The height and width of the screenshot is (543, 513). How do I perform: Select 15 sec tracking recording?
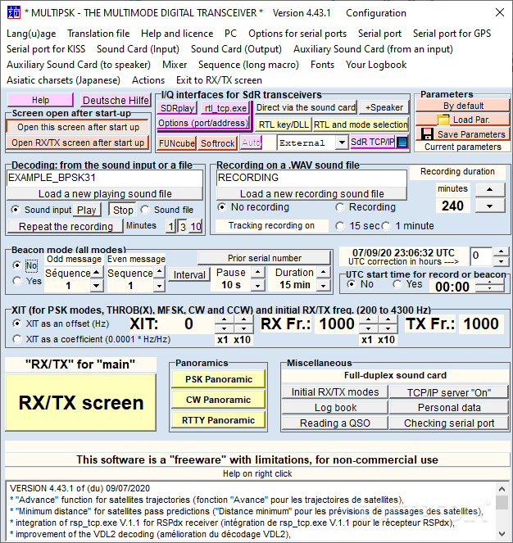click(x=340, y=226)
